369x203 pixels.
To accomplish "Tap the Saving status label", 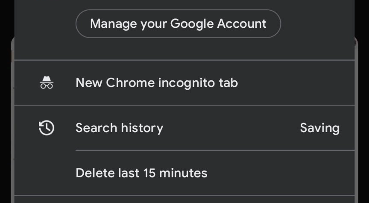I will pos(319,128).
